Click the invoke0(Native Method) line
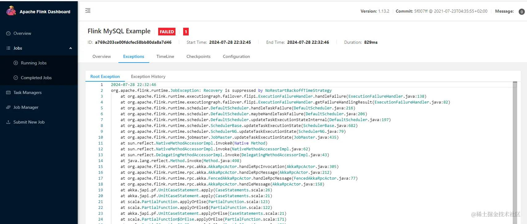This screenshot has width=527, height=224. (194, 143)
